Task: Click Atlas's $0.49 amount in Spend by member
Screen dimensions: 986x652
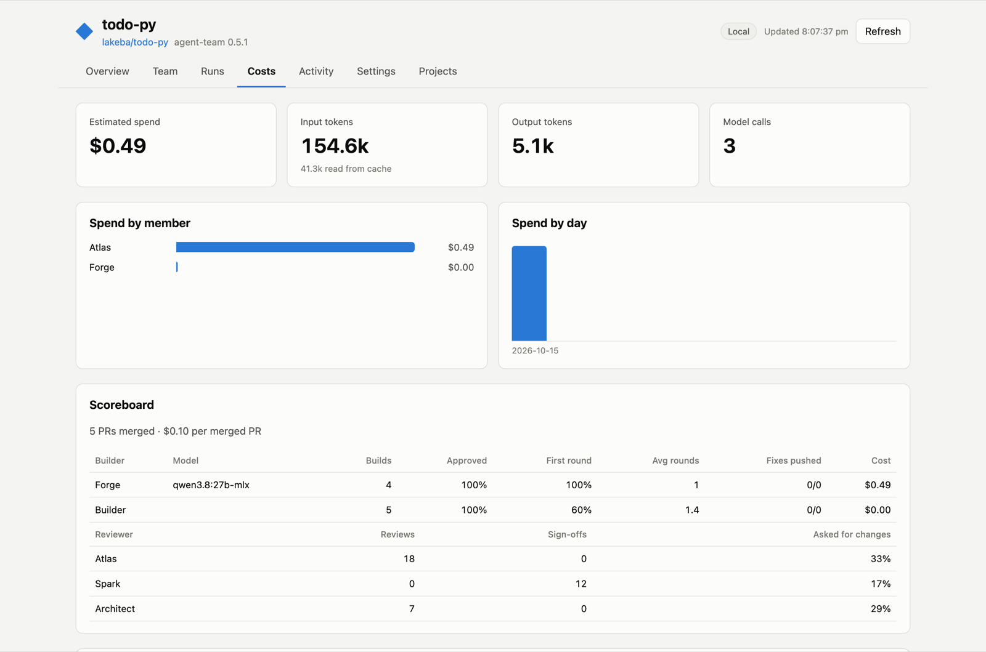Action: tap(461, 248)
